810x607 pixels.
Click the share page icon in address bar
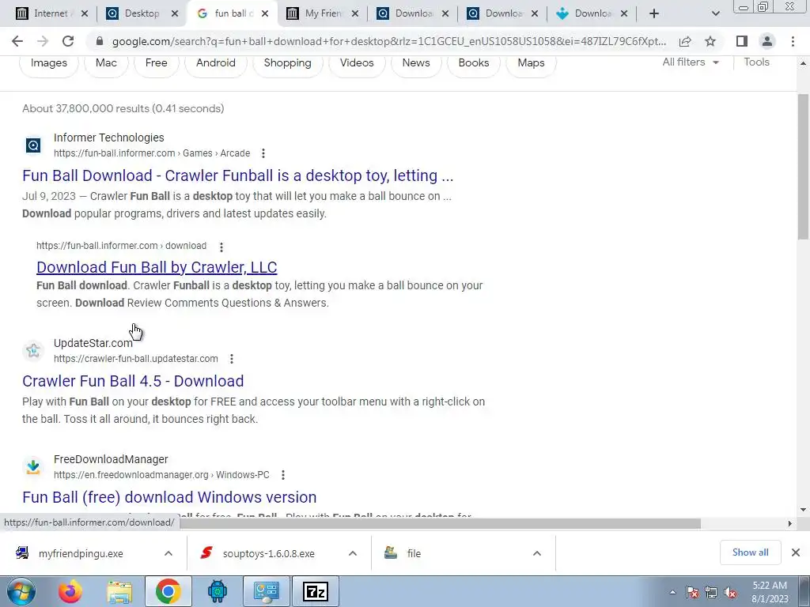coord(685,41)
